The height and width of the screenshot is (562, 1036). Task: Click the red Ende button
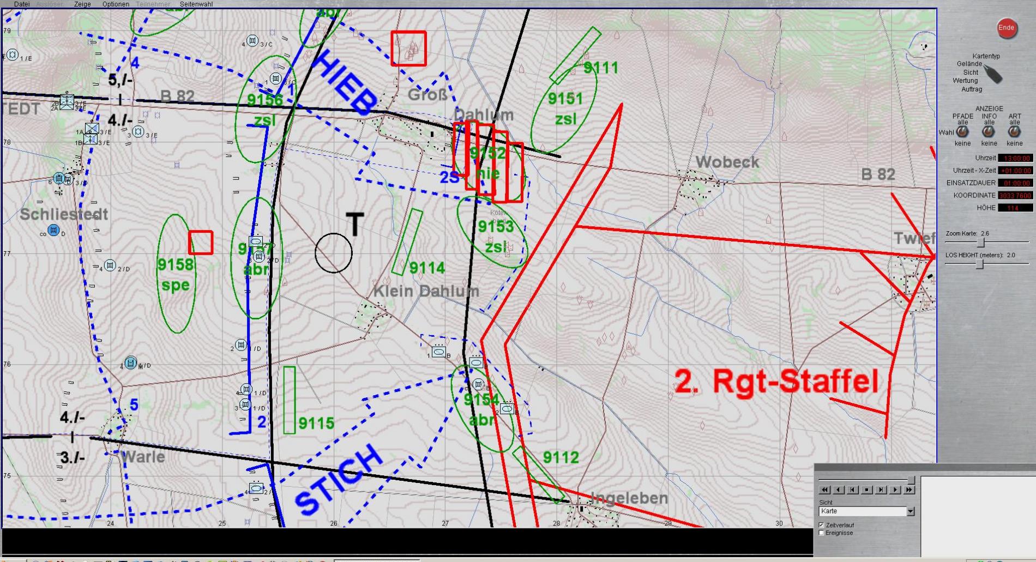tap(1006, 28)
